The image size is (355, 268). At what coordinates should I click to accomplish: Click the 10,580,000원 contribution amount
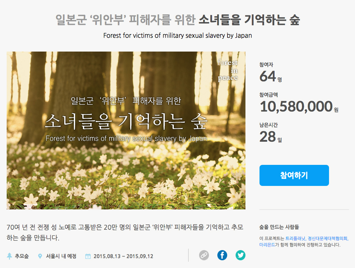coord(299,107)
